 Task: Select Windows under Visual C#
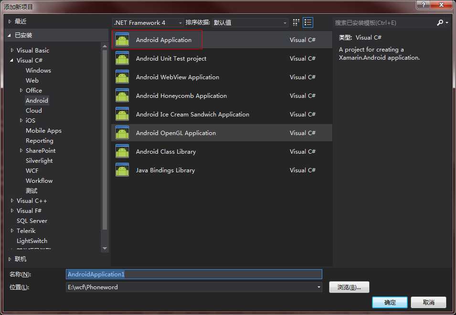pos(38,70)
